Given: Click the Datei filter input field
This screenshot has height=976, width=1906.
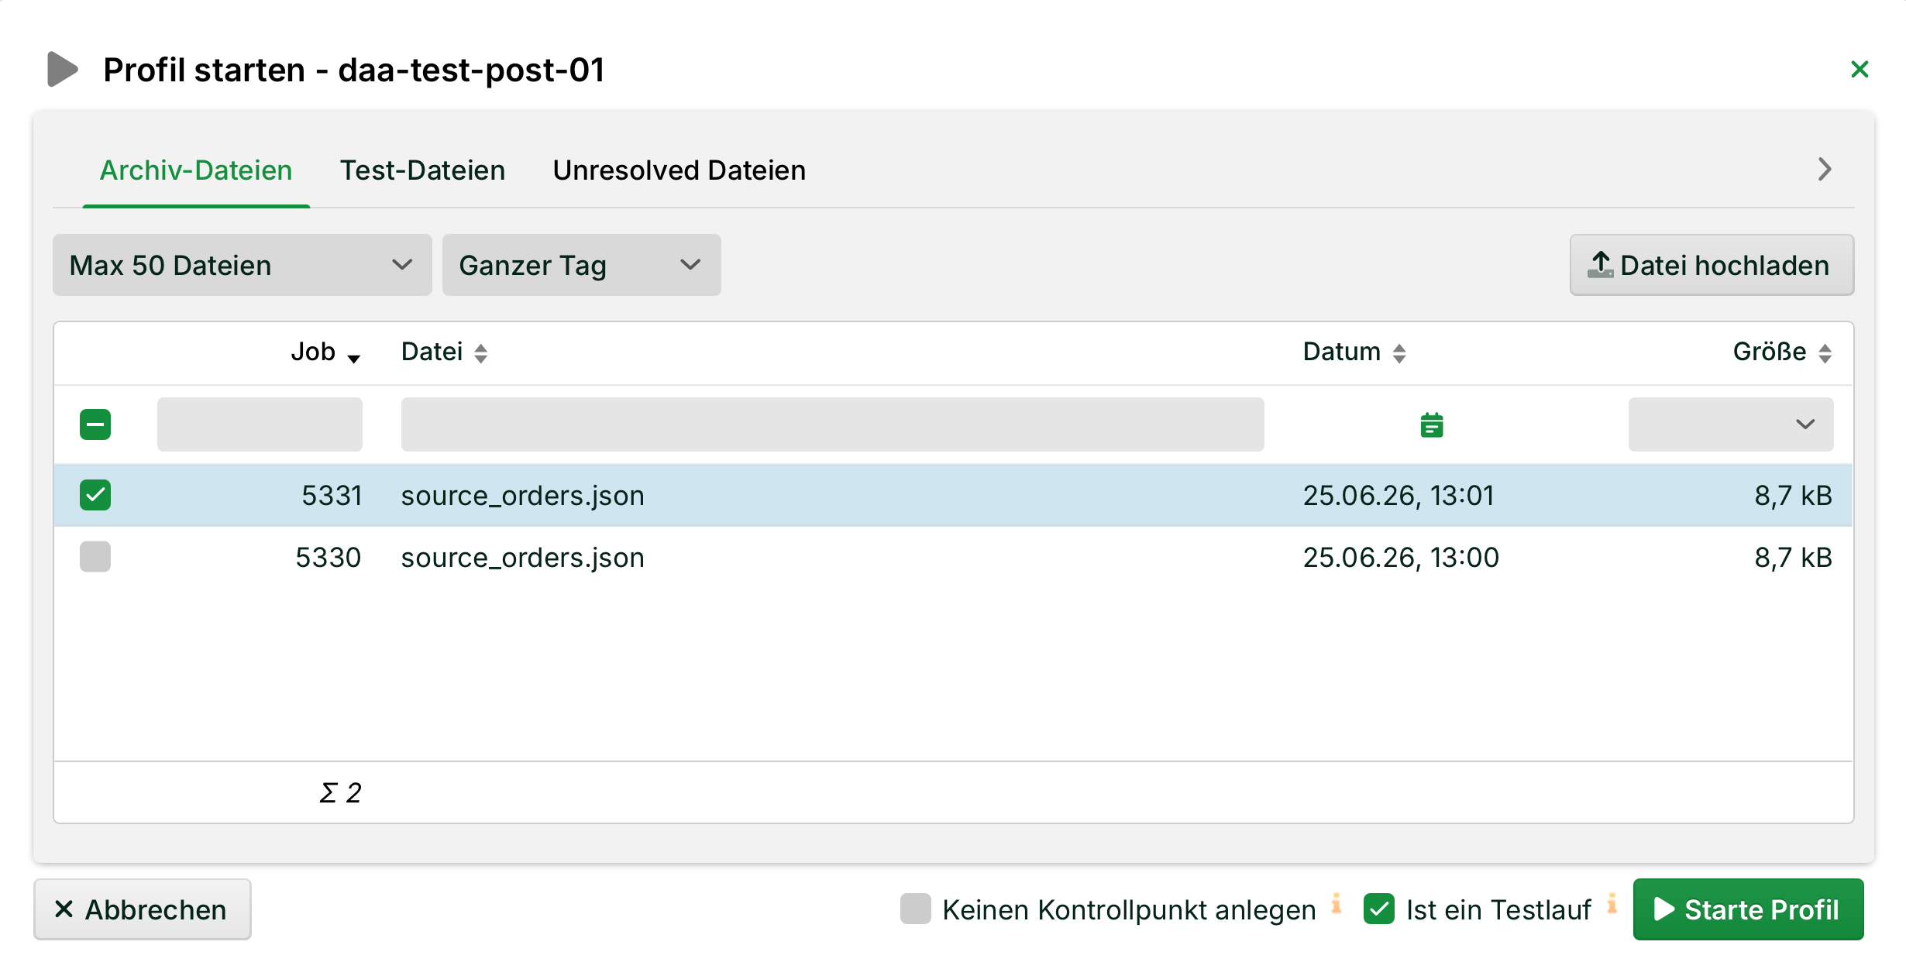Looking at the screenshot, I should tap(832, 424).
